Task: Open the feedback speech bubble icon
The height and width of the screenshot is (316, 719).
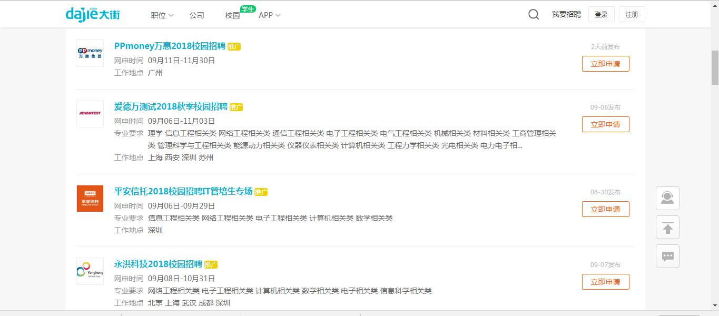Action: pos(667,256)
